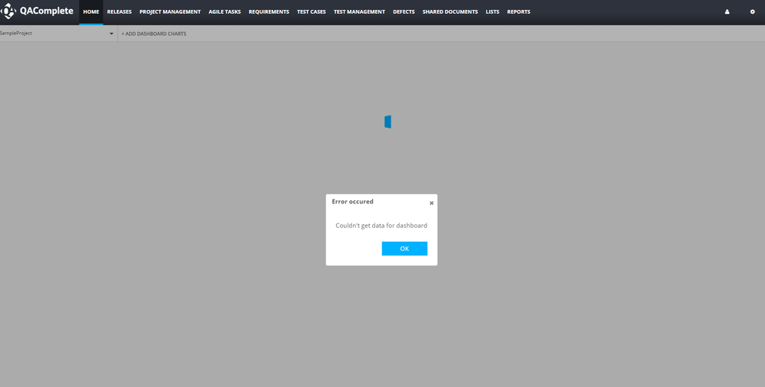Open Test Management
The width and height of the screenshot is (765, 387).
click(x=359, y=11)
